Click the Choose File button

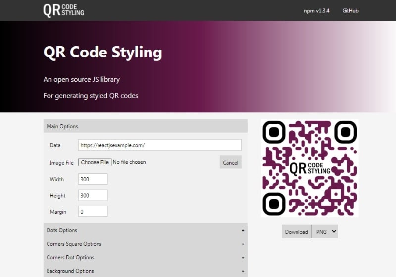(x=95, y=162)
